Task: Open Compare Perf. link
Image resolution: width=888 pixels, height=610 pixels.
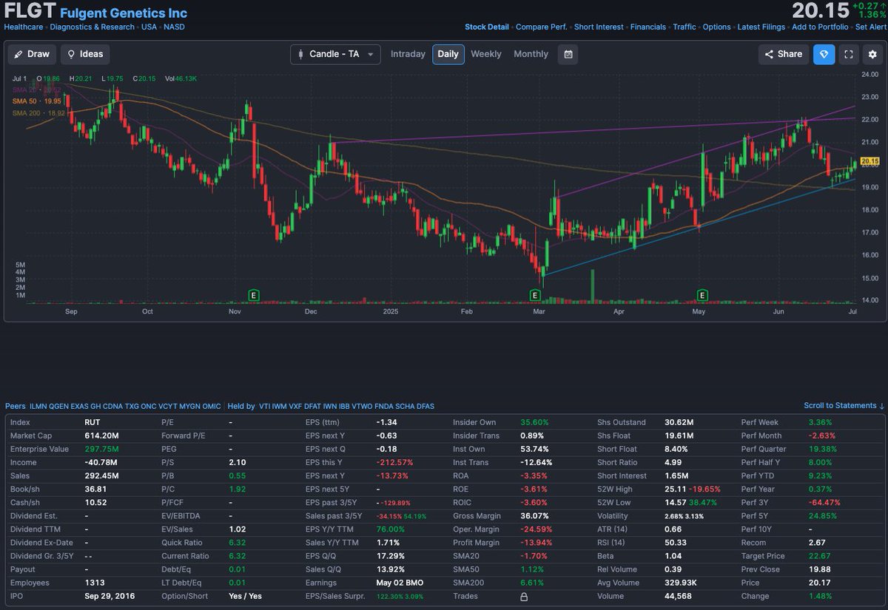Action: tap(542, 27)
